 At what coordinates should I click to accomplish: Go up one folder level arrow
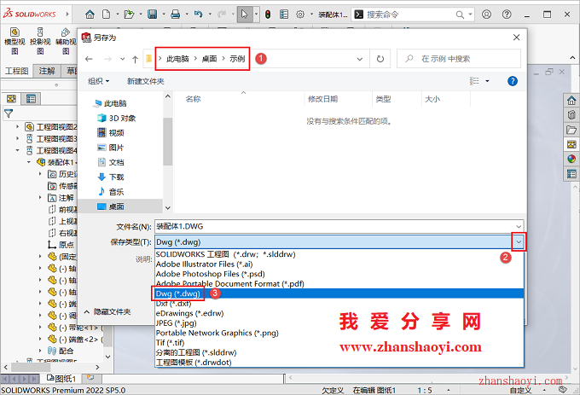[135, 59]
